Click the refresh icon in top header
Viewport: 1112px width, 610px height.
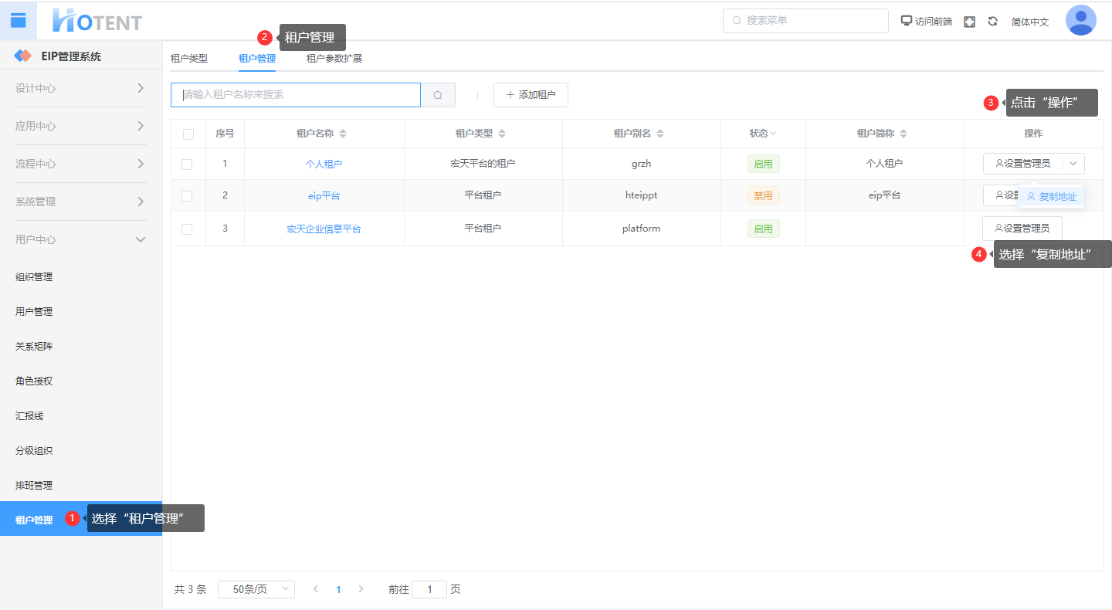point(992,22)
